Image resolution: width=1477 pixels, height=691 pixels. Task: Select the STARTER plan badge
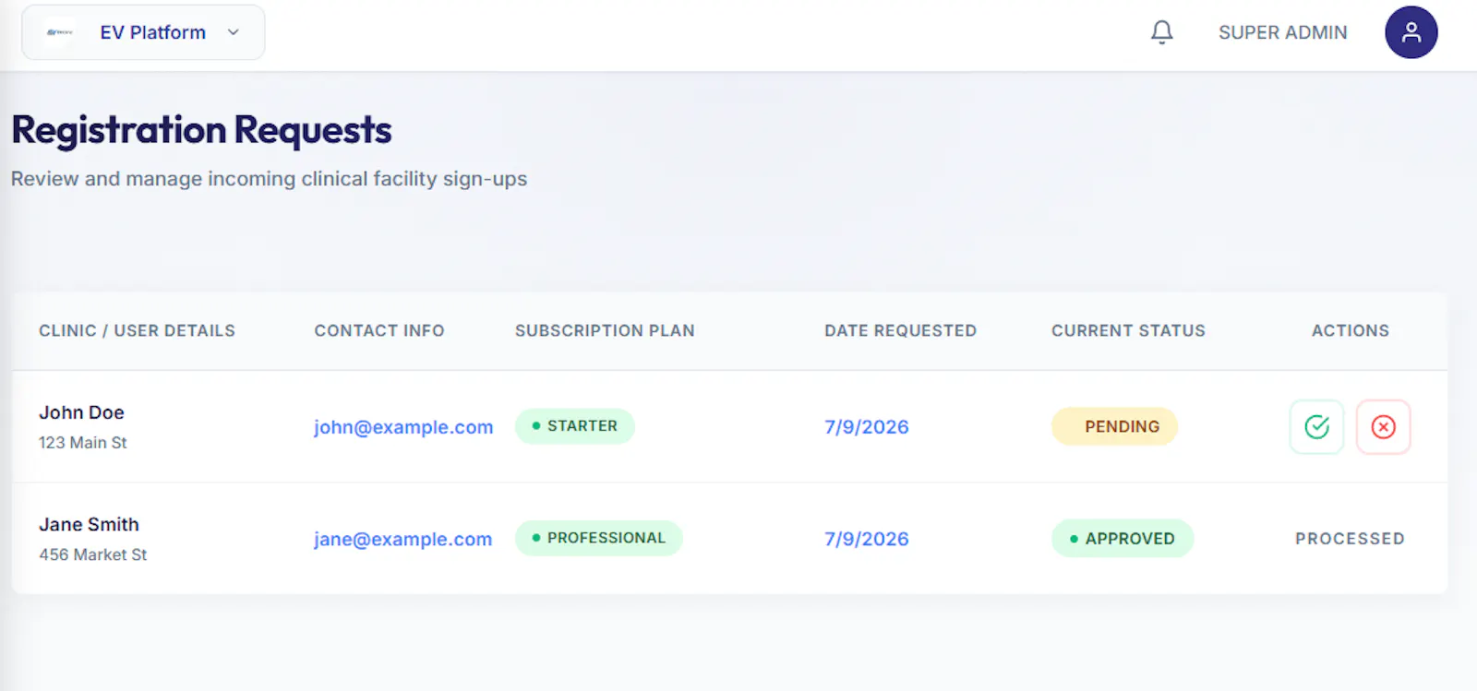(x=574, y=426)
